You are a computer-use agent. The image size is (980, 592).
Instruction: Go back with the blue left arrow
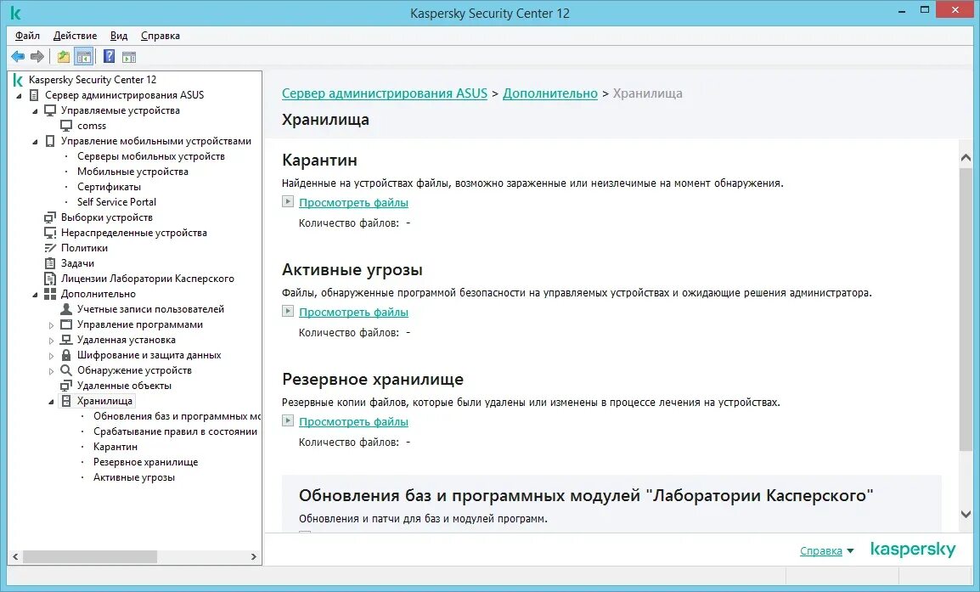pyautogui.click(x=18, y=57)
